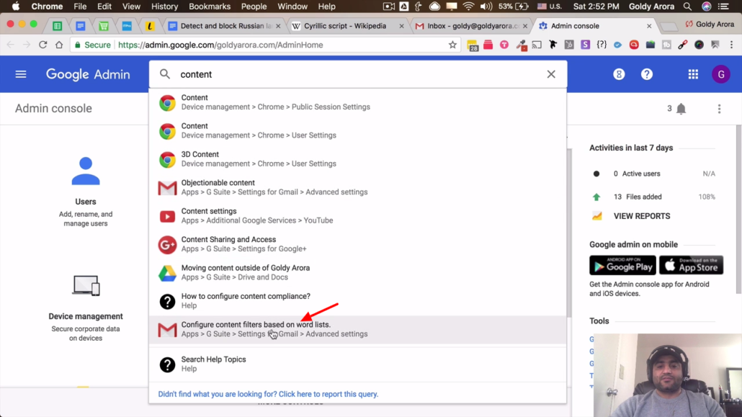
Task: Switch to the Inbox Gmail tab
Action: (x=470, y=26)
